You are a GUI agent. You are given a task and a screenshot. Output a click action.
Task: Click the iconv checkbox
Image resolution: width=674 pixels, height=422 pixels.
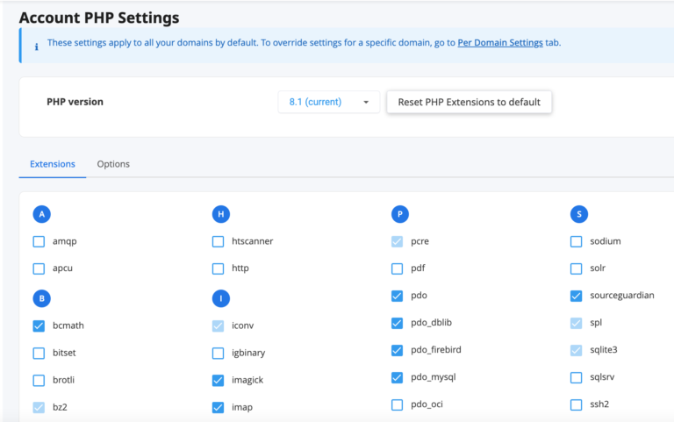[x=218, y=325]
